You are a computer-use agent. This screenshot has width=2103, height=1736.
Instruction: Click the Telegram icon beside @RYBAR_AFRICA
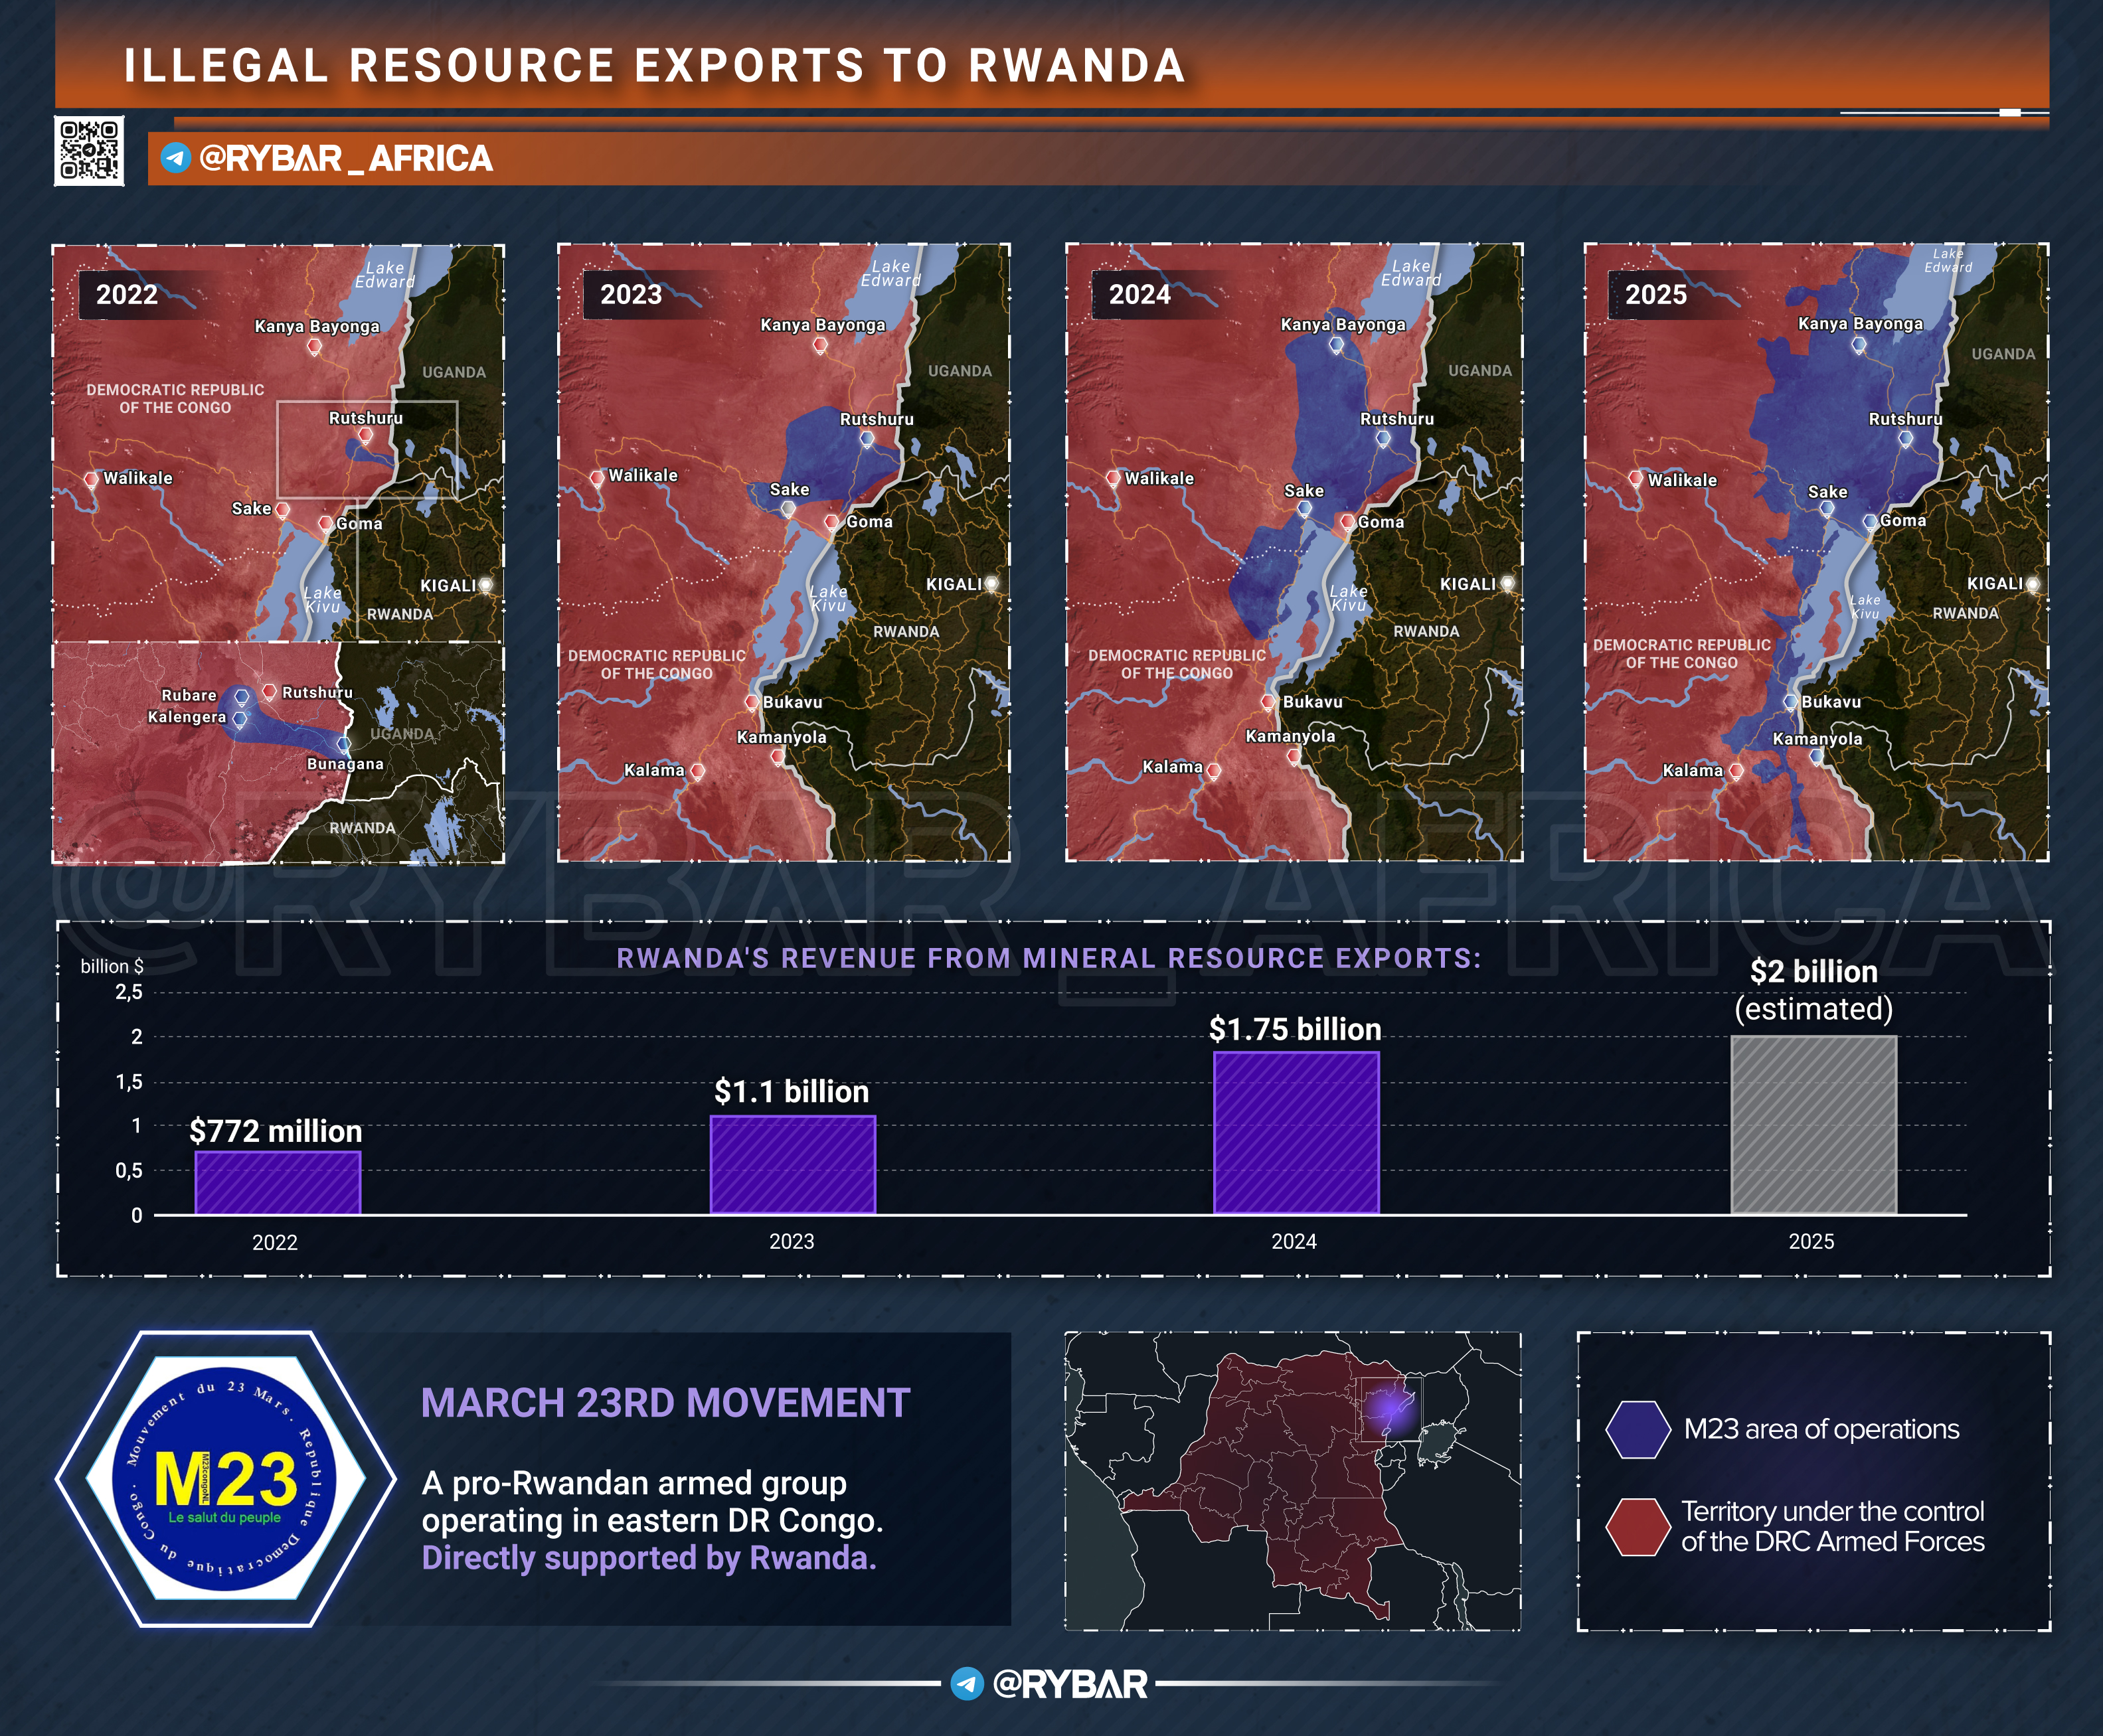[x=176, y=158]
